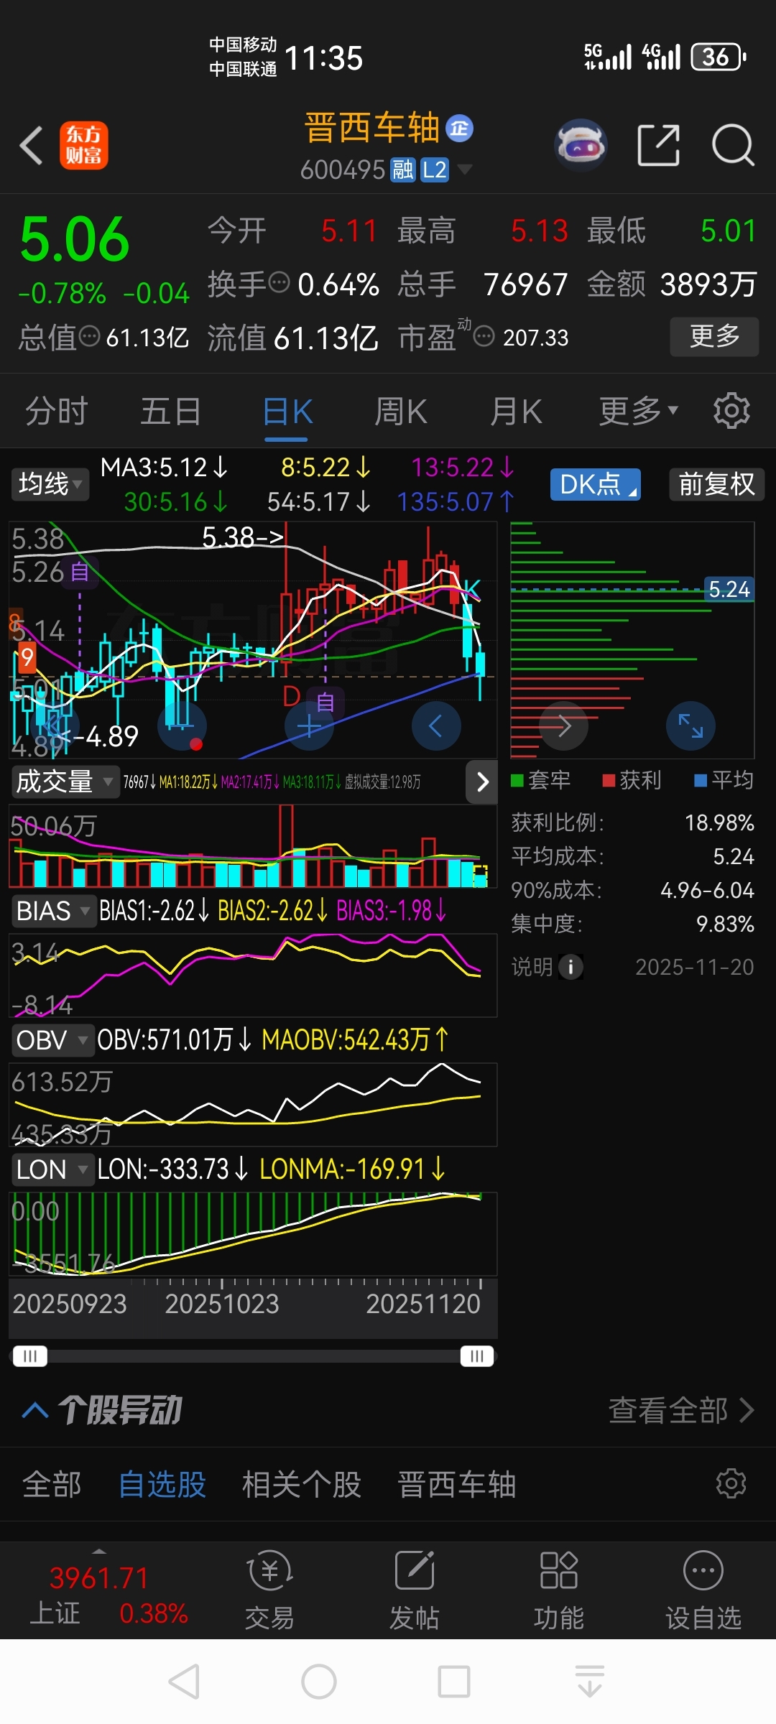
Task: Tap right handle of date range slider
Action: point(477,1356)
